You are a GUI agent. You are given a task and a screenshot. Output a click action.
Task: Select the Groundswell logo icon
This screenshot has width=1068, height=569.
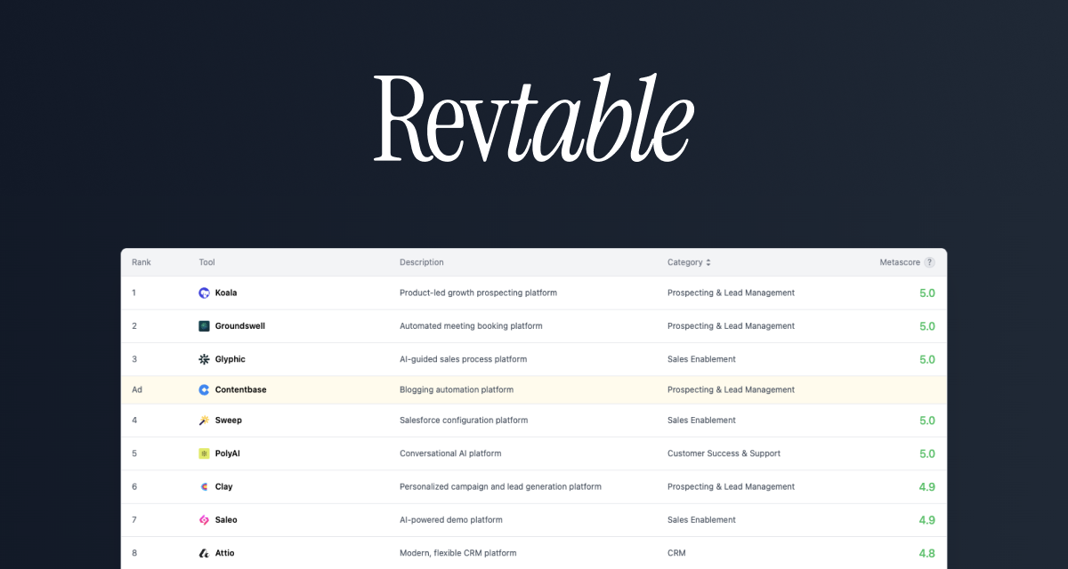coord(203,325)
